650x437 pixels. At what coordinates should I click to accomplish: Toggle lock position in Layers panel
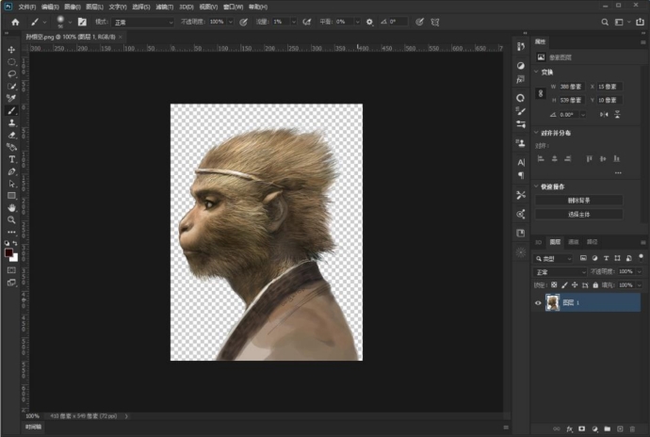[575, 284]
